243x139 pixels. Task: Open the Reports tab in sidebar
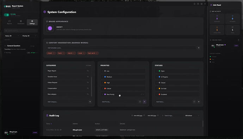pyautogui.click(x=10, y=22)
